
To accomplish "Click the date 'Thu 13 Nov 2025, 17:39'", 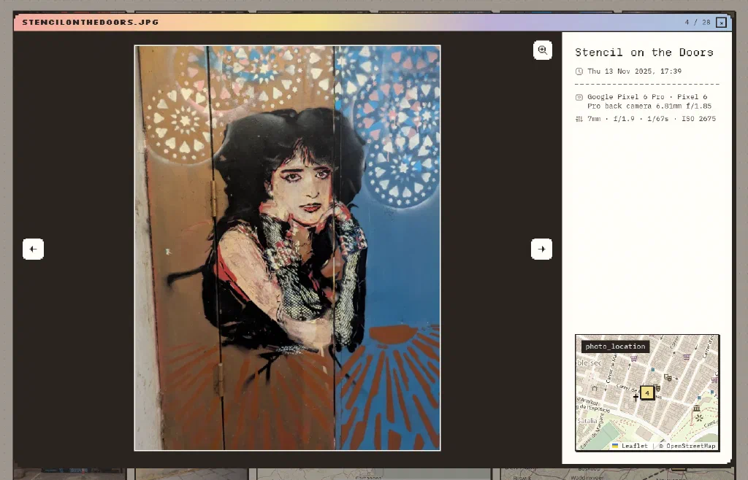I will [x=634, y=71].
